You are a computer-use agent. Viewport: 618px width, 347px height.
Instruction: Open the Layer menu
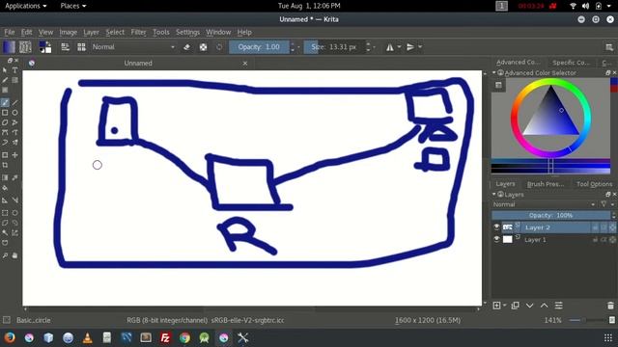91,32
